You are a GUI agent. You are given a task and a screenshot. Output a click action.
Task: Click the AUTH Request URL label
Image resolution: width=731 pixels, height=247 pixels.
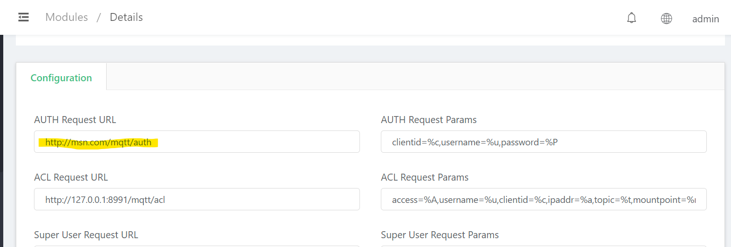(x=75, y=120)
